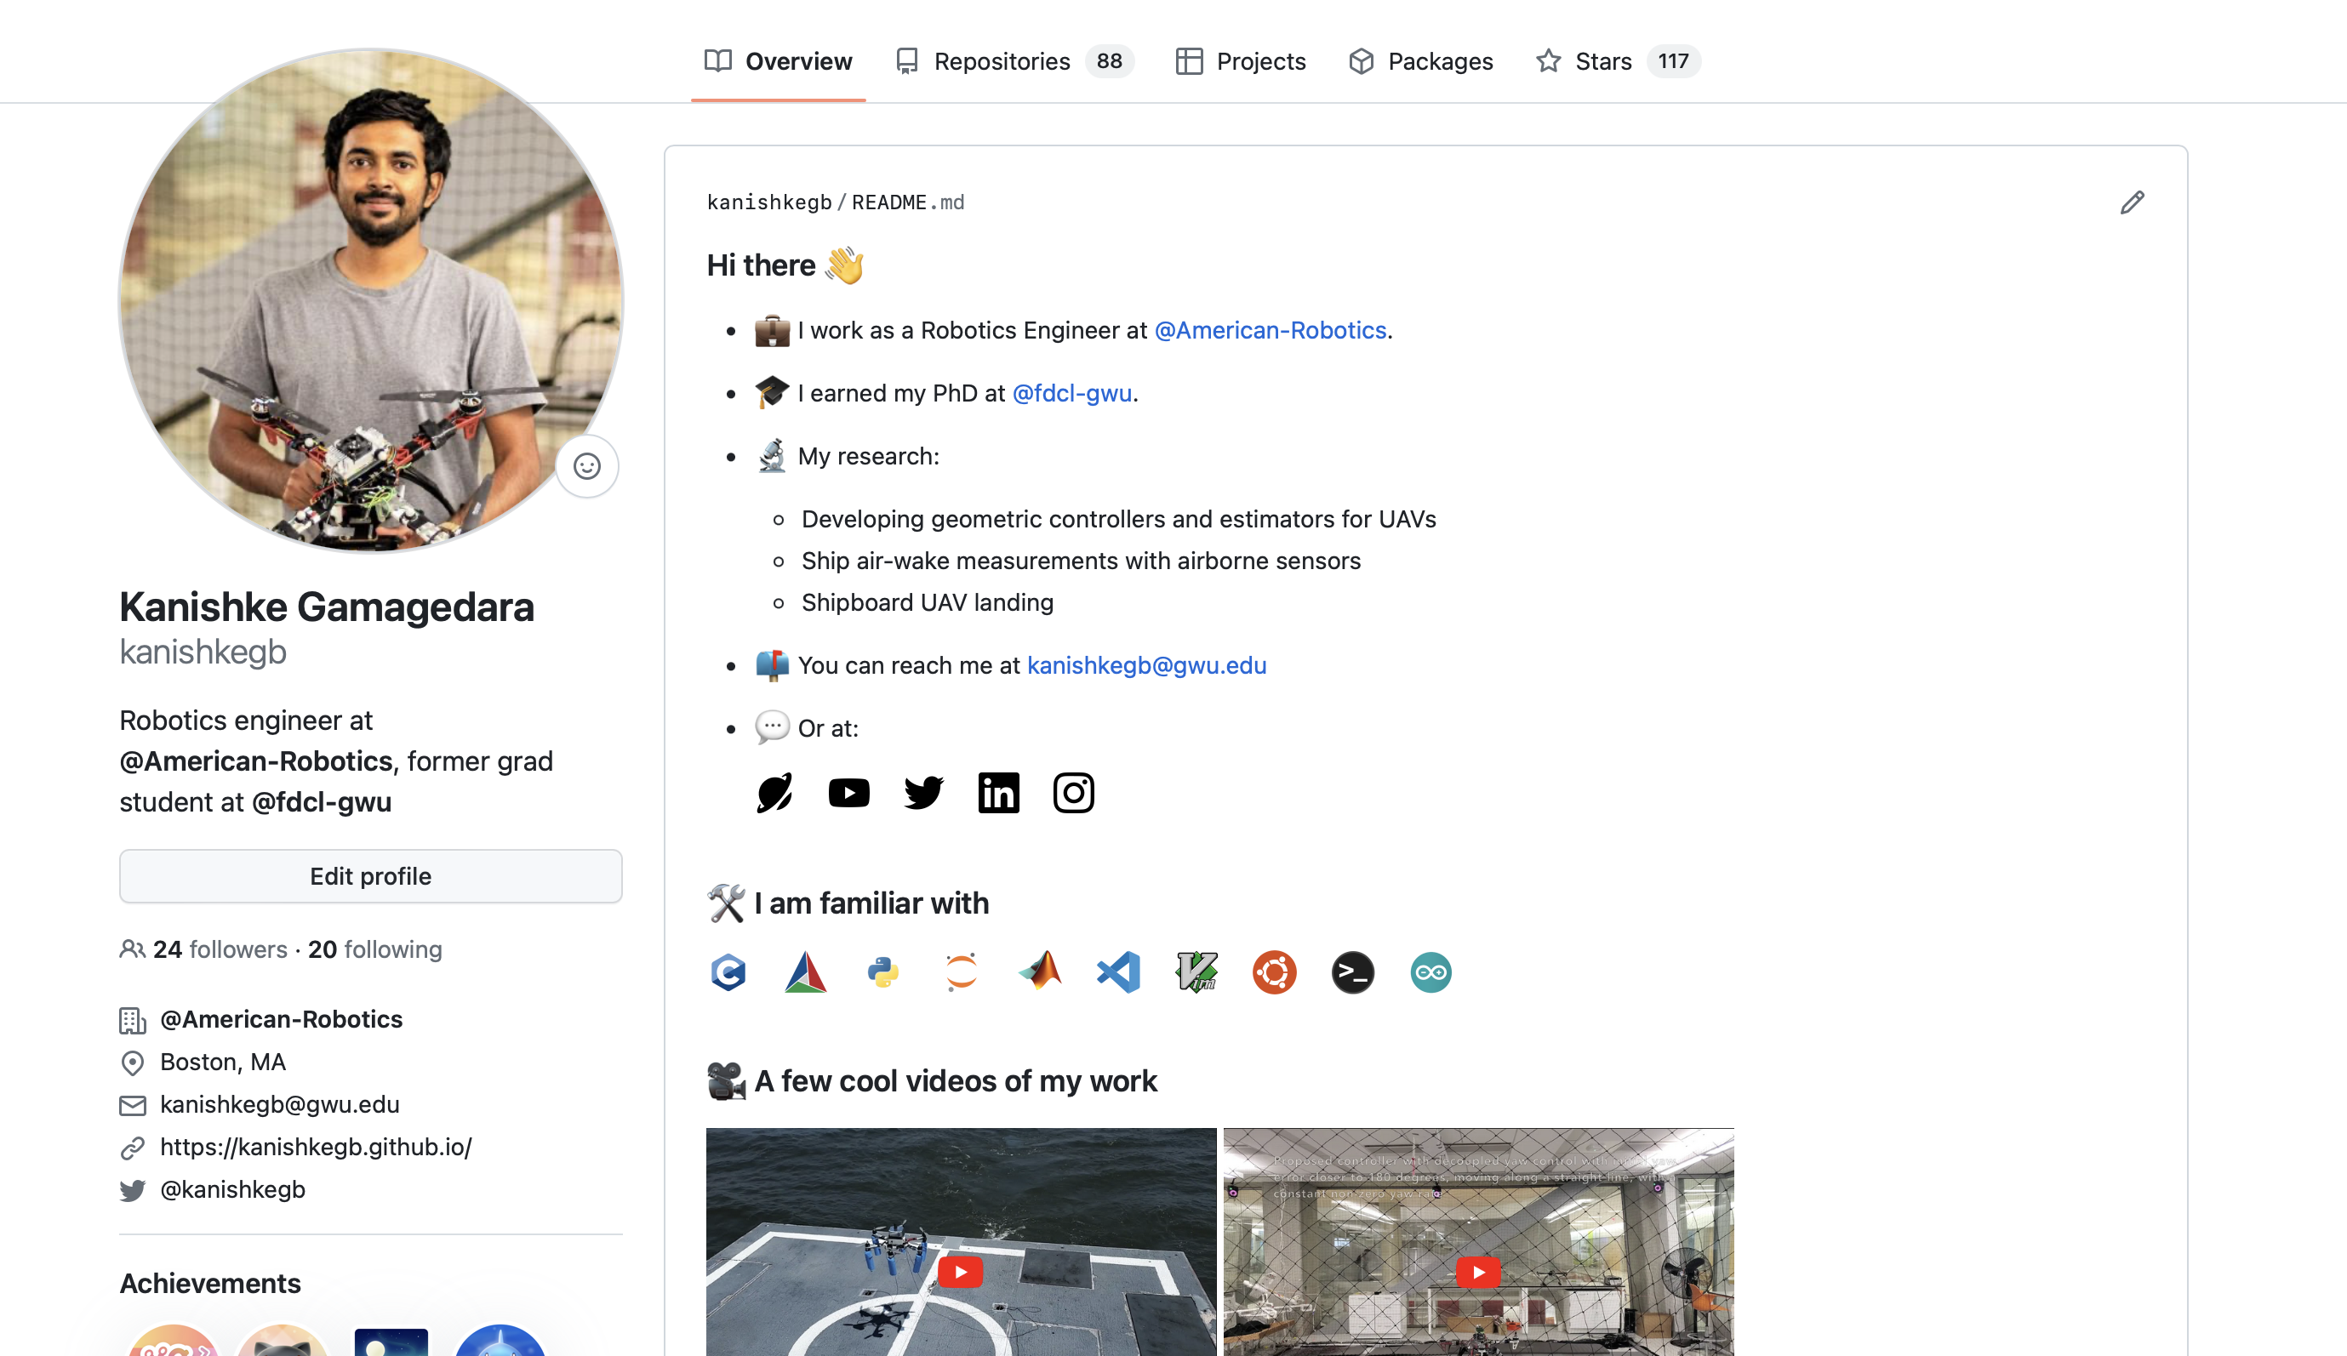Play the indoor yaw control video thumbnail
This screenshot has height=1356, width=2347.
pyautogui.click(x=1478, y=1241)
